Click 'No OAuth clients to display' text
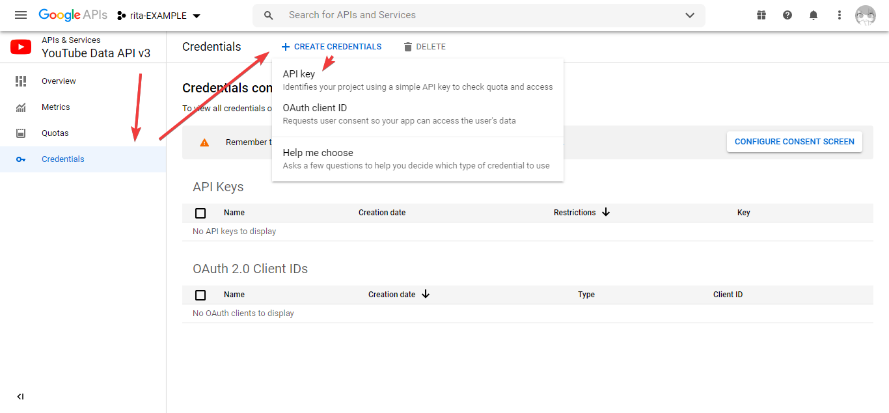Viewport: 889px width, 413px height. tap(243, 313)
